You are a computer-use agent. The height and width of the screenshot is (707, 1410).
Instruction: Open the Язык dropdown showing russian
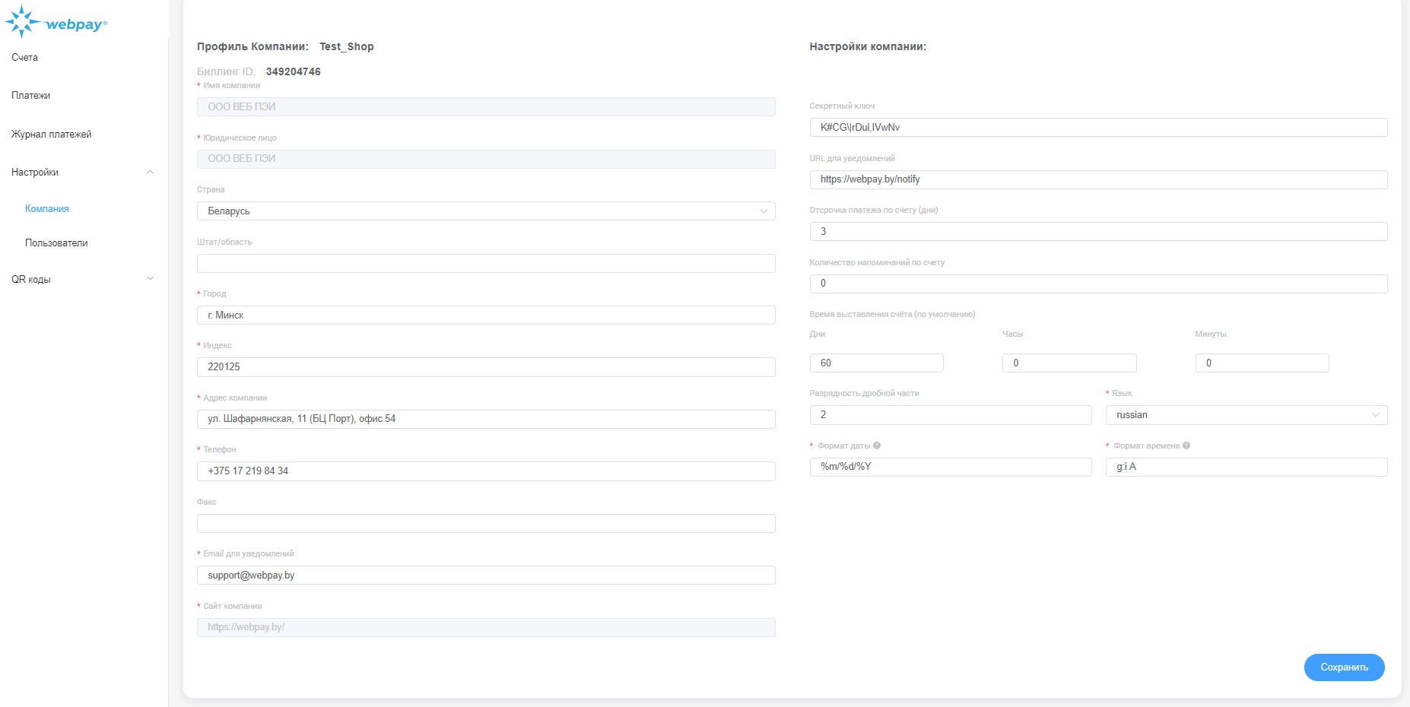[1246, 415]
